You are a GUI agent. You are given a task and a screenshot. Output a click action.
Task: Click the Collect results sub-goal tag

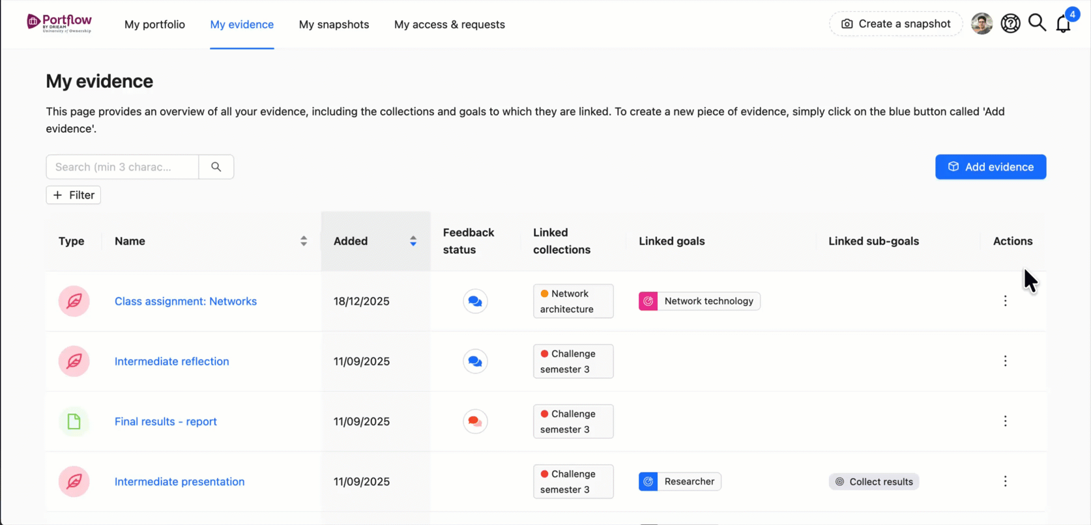click(x=874, y=481)
